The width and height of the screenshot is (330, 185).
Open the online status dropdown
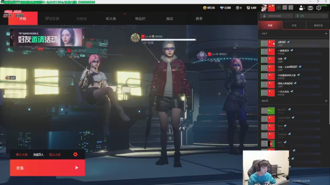pos(311,16)
